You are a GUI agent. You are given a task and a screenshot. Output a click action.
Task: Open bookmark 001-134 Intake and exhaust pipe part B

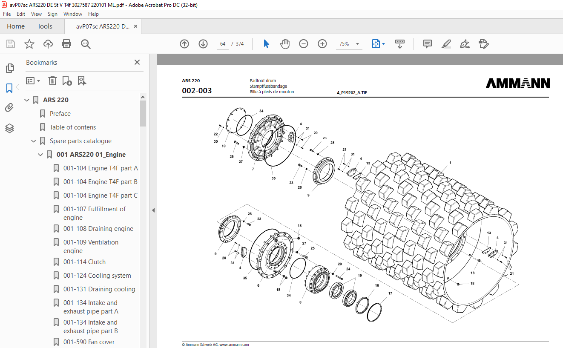pyautogui.click(x=91, y=327)
